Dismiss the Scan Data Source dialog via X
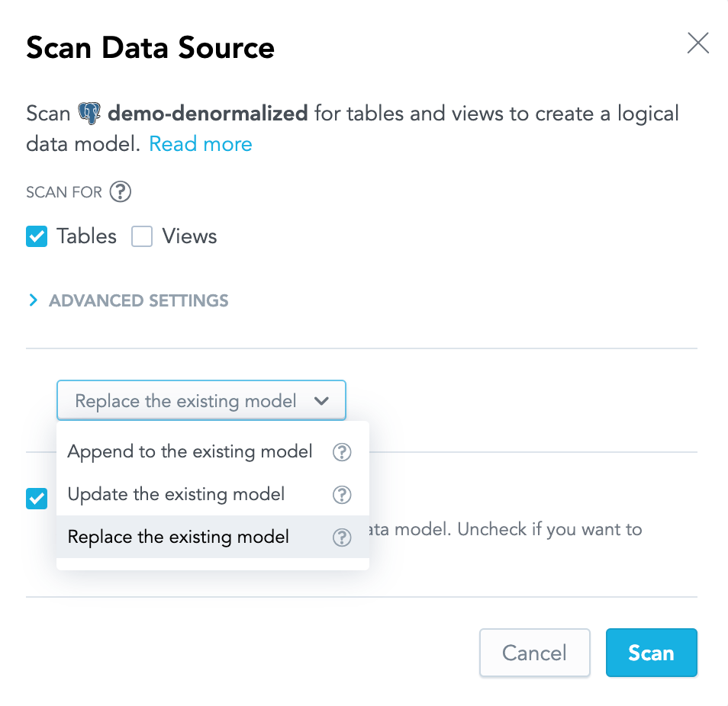Image resolution: width=728 pixels, height=706 pixels. (x=697, y=43)
